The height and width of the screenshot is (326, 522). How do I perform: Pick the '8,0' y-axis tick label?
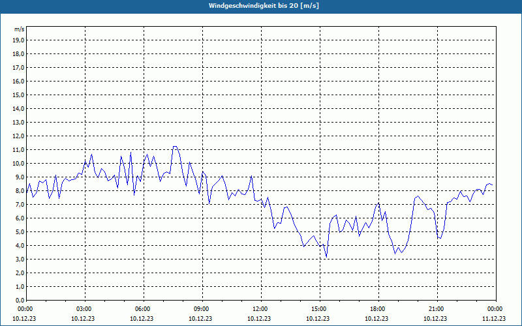[20, 190]
